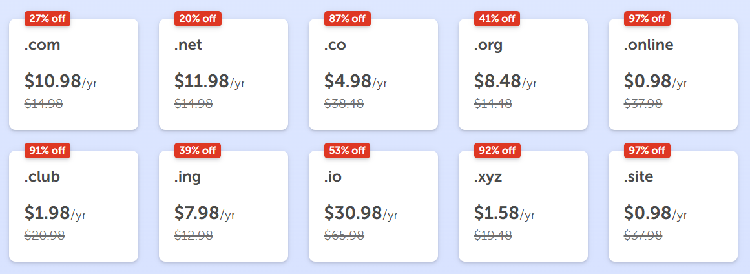Image resolution: width=750 pixels, height=274 pixels.
Task: Click the 53% off badge
Action: 348,151
